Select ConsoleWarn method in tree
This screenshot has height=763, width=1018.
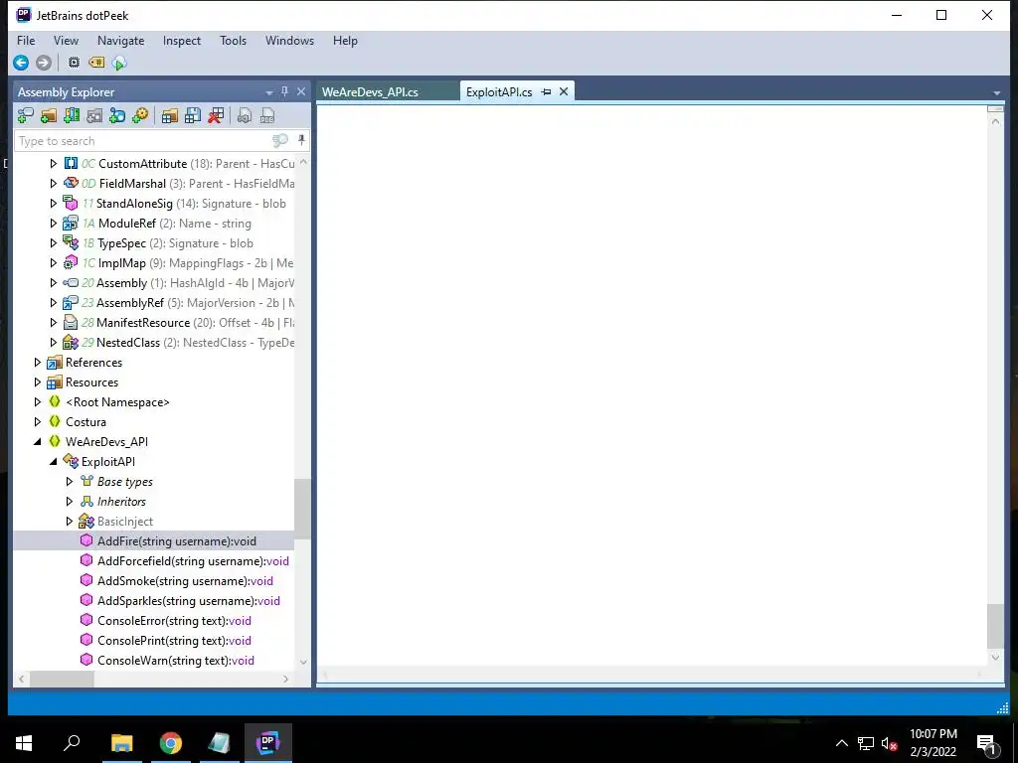(154, 661)
